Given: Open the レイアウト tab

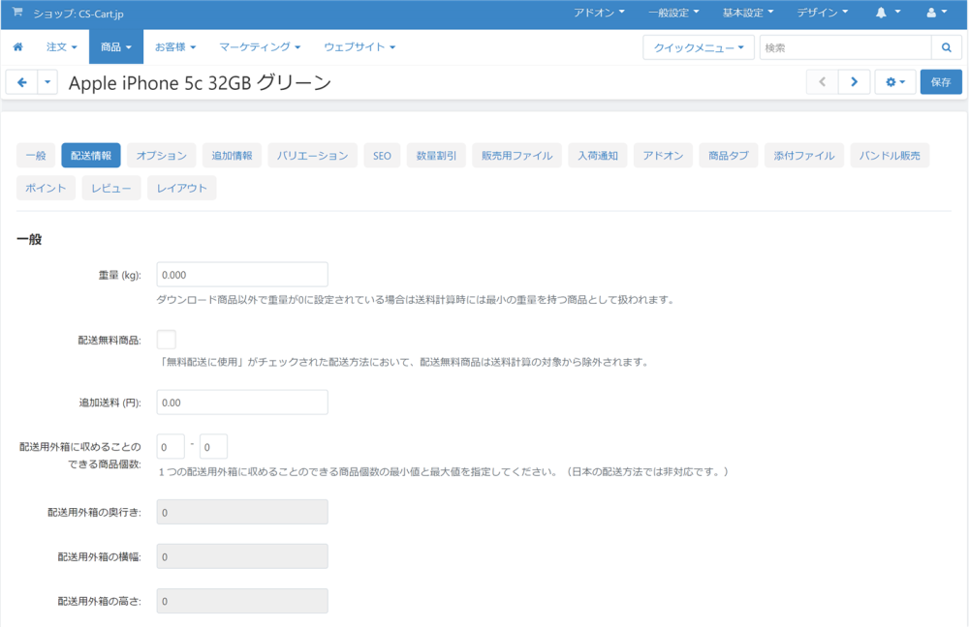Looking at the screenshot, I should click(x=182, y=189).
